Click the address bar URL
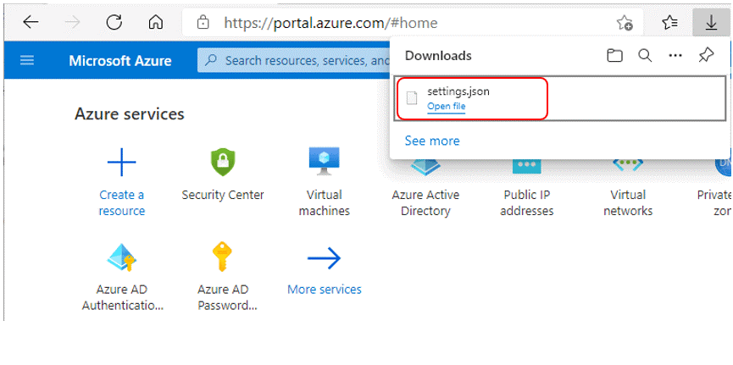 coord(331,22)
